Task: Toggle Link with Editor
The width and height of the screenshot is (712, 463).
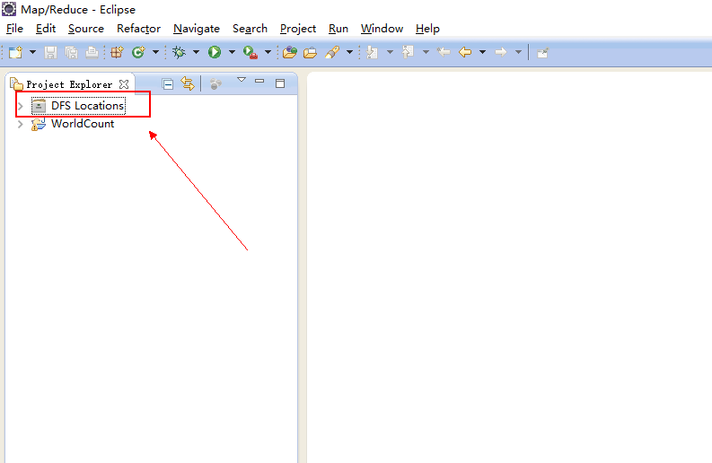Action: click(188, 83)
